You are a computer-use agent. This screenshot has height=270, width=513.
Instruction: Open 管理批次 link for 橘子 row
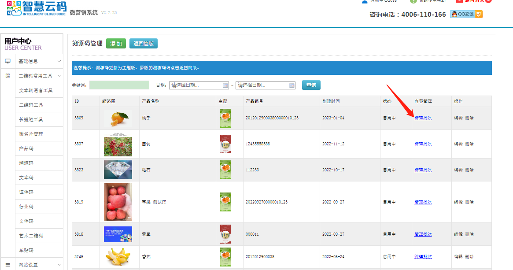423,118
